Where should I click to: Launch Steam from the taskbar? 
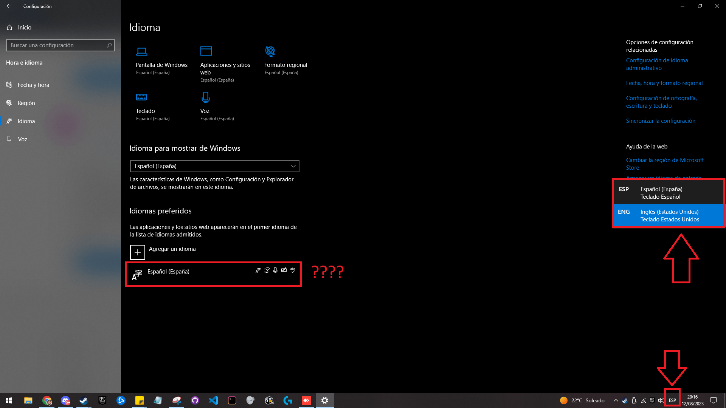tap(84, 400)
